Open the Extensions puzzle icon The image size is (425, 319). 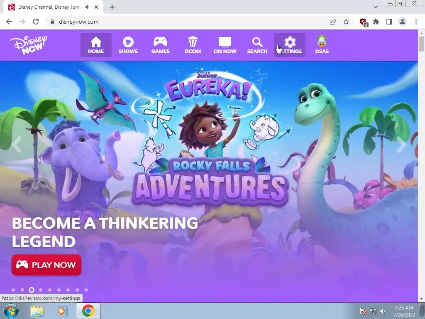(376, 22)
